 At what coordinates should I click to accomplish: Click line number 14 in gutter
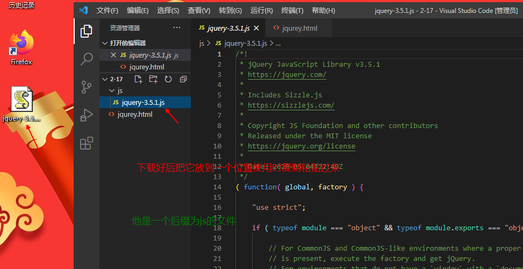(x=217, y=187)
